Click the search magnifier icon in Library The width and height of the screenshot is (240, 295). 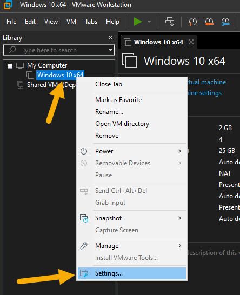click(x=12, y=50)
